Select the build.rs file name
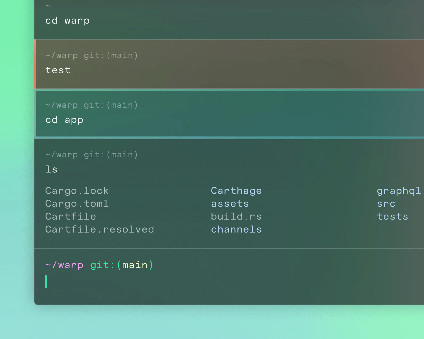This screenshot has height=339, width=424. [x=236, y=216]
